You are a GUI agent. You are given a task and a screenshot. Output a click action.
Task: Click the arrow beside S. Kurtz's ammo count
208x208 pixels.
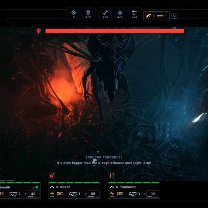point(85,194)
